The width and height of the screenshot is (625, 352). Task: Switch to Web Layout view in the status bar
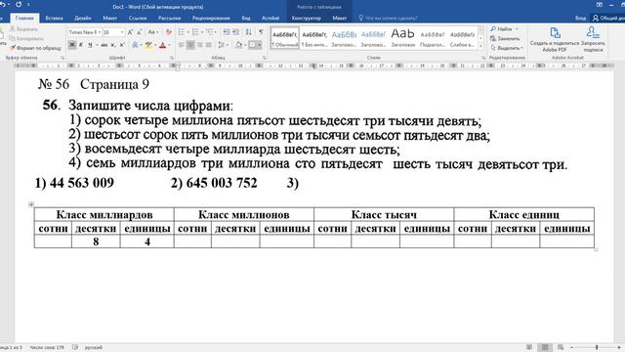(561, 347)
